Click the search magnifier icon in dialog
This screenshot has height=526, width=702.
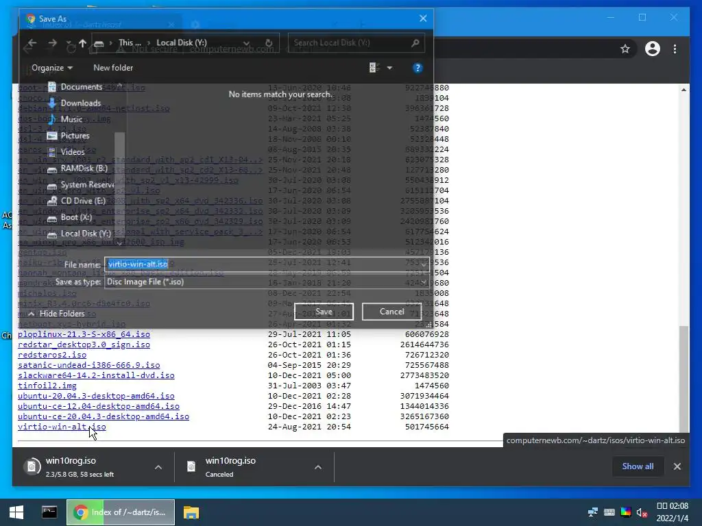pos(415,43)
